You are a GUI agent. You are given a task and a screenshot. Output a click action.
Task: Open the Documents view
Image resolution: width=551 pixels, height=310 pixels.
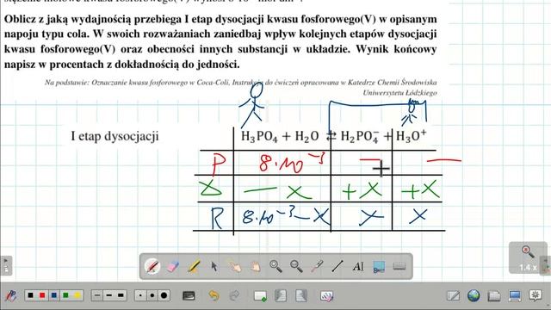494,296
